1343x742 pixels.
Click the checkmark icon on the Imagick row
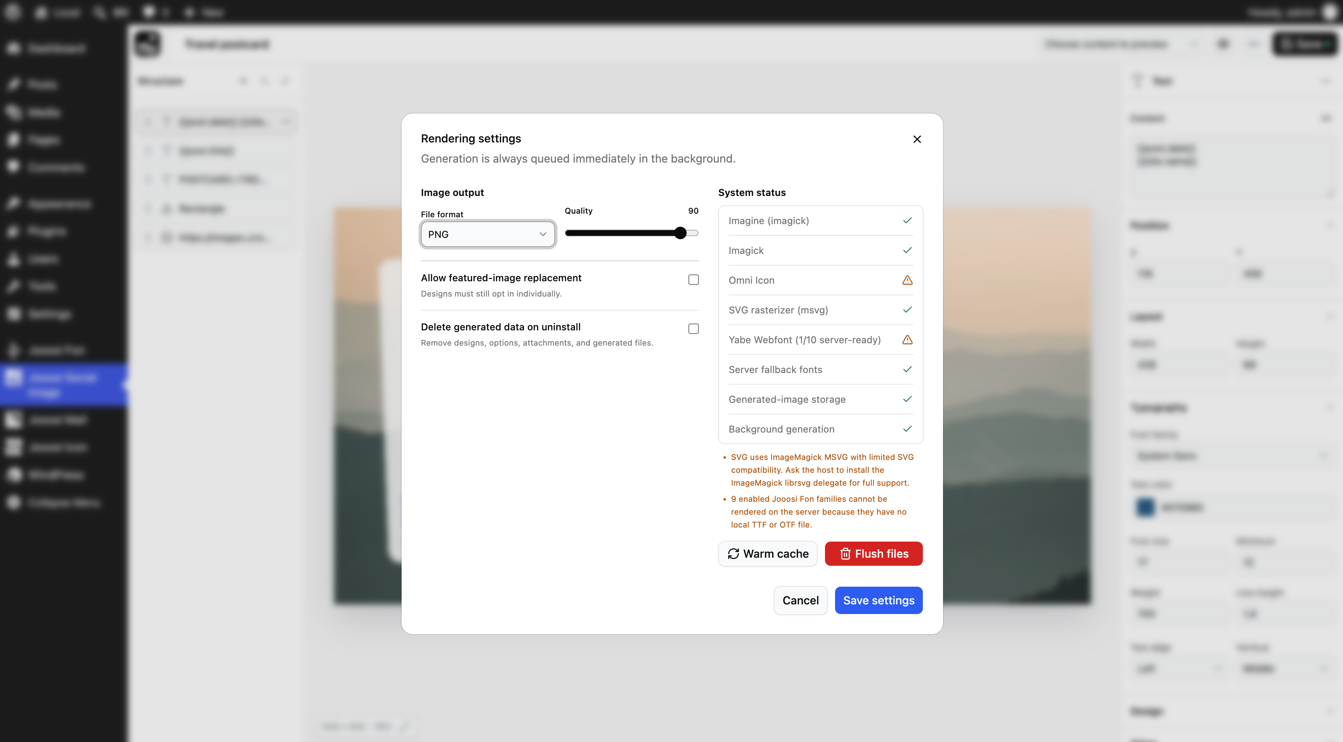click(907, 250)
